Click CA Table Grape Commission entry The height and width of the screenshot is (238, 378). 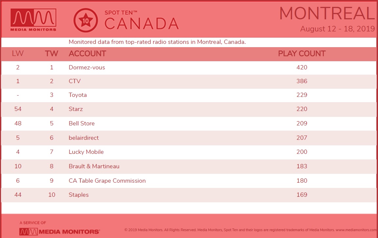click(107, 181)
